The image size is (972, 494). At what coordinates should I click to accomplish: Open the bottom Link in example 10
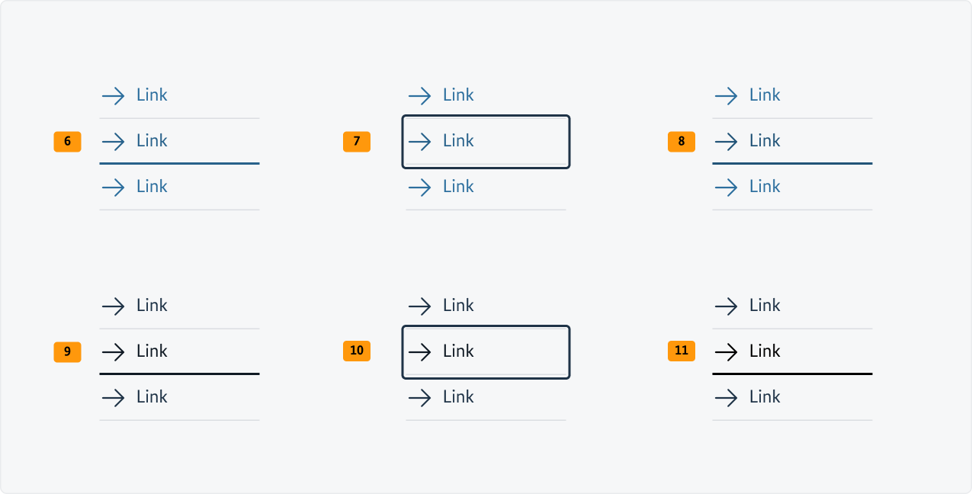click(x=458, y=397)
